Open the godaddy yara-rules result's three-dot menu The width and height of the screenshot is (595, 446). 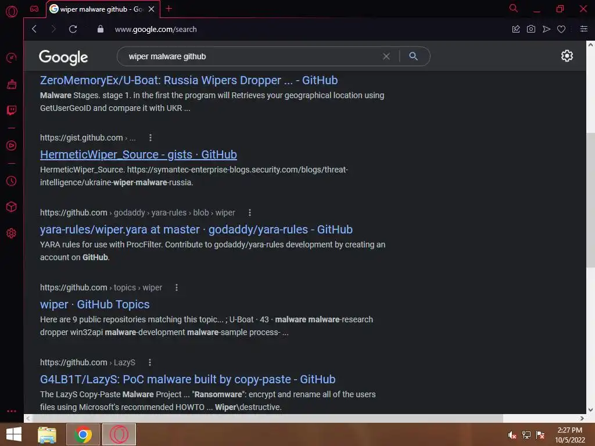coord(250,213)
